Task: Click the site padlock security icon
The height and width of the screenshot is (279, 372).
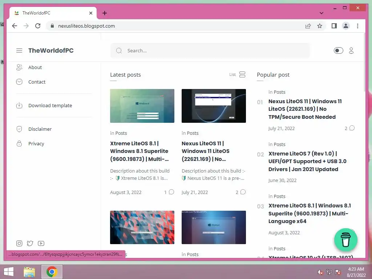Action: 52,26
